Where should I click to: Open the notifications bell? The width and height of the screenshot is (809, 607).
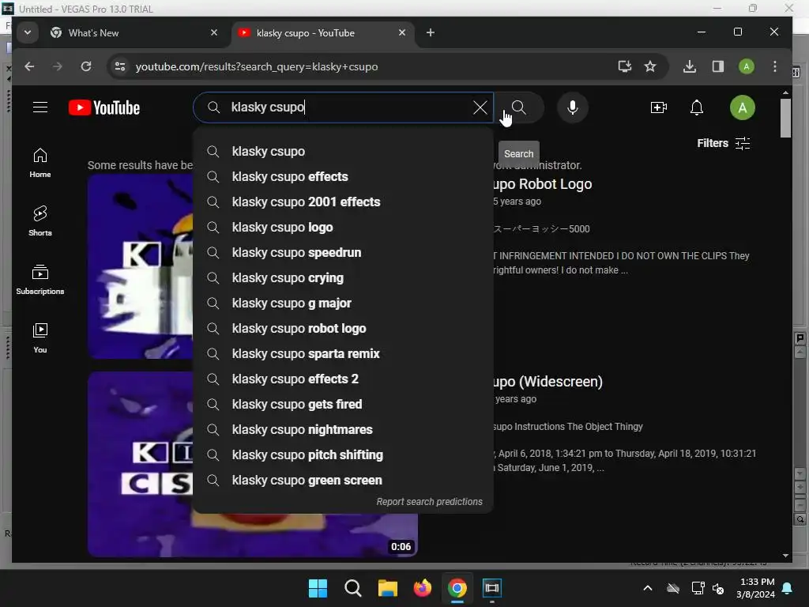click(697, 107)
